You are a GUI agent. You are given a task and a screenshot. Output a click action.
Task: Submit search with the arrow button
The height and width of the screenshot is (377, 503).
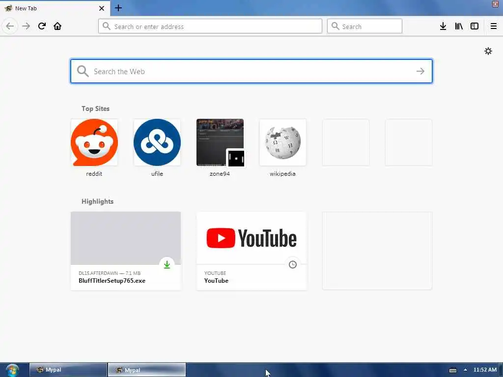[420, 71]
